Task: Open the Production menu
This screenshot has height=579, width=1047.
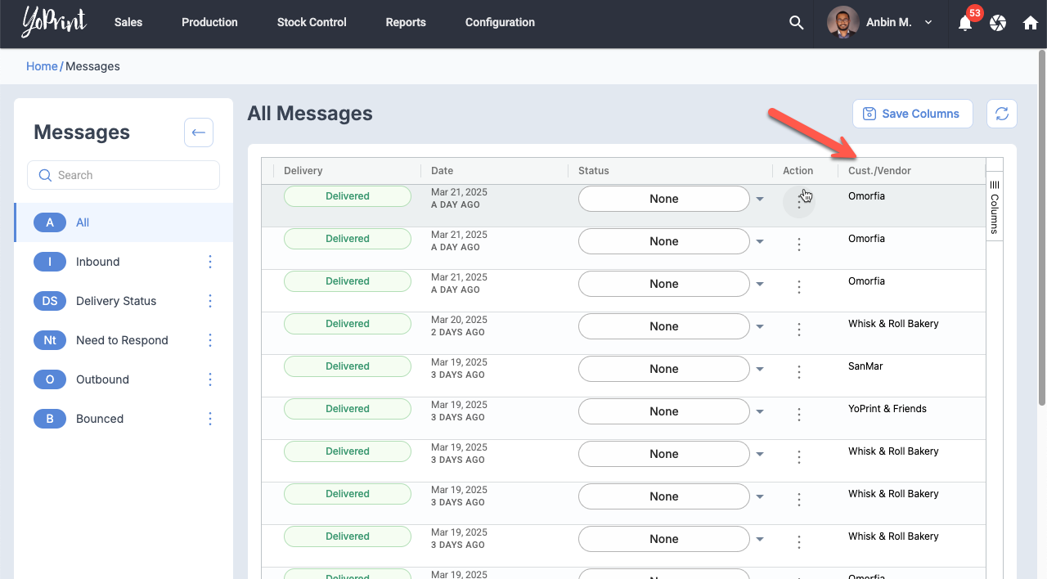Action: pyautogui.click(x=209, y=23)
